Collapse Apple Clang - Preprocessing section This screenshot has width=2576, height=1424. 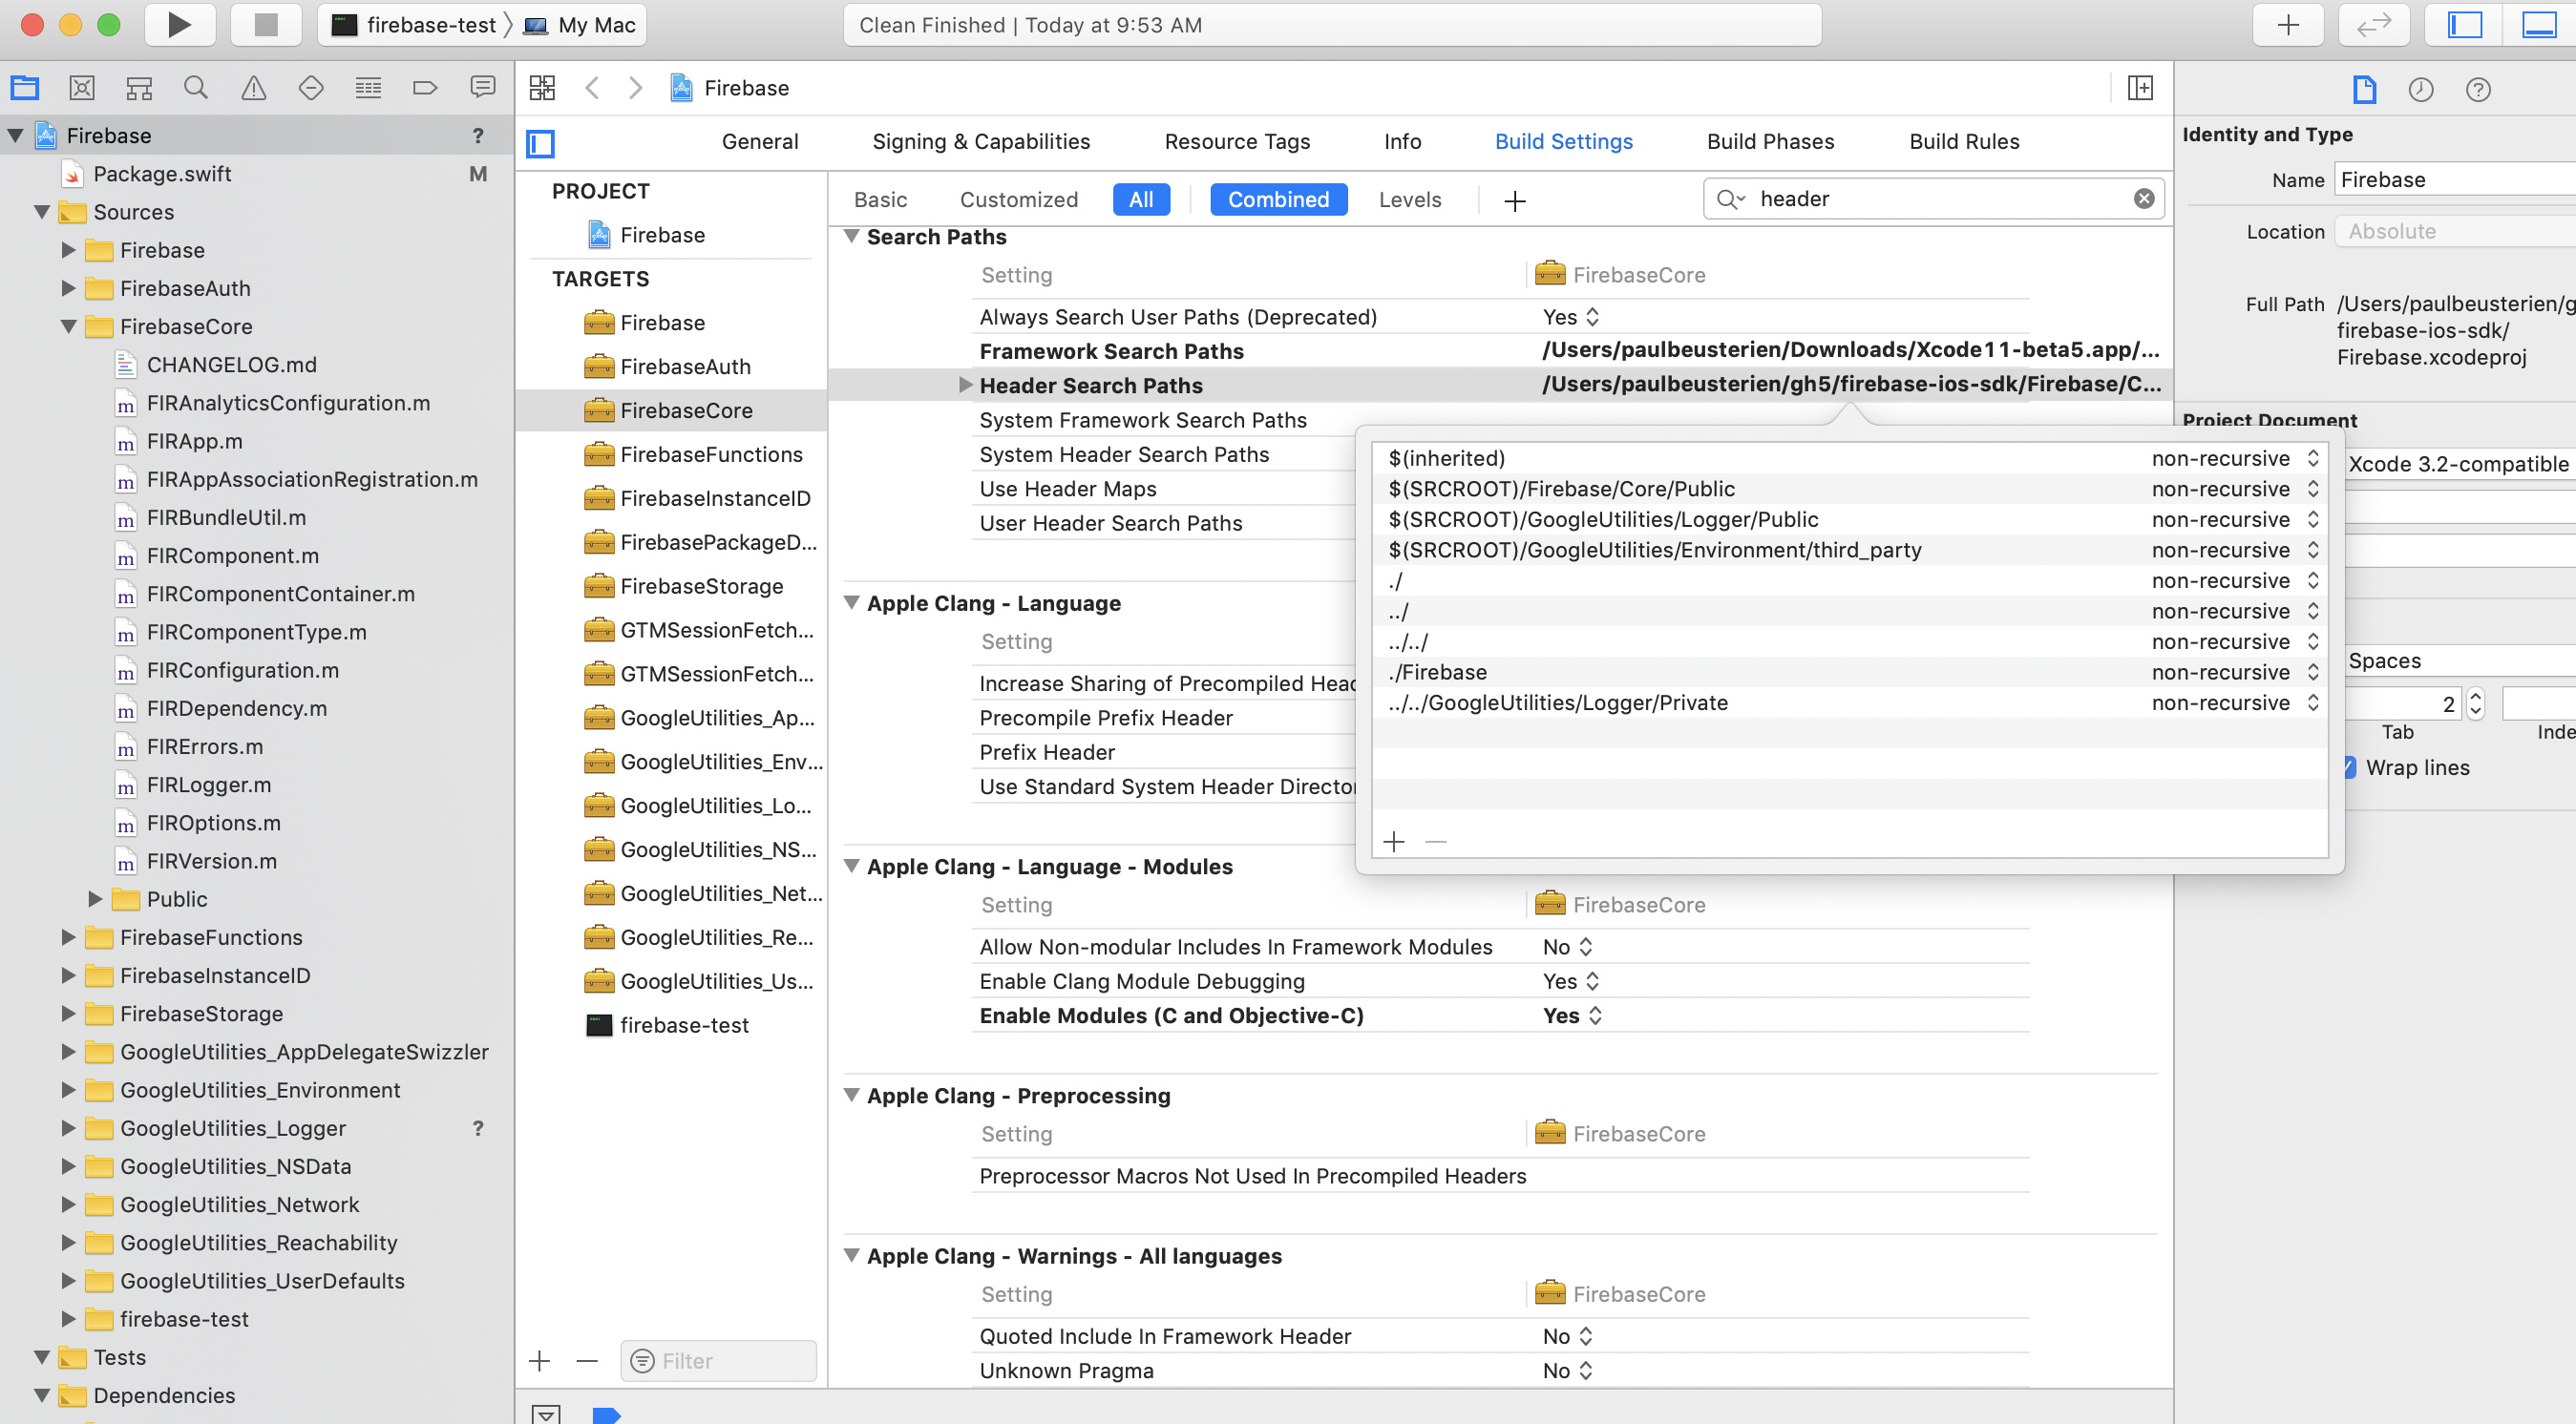click(852, 1094)
